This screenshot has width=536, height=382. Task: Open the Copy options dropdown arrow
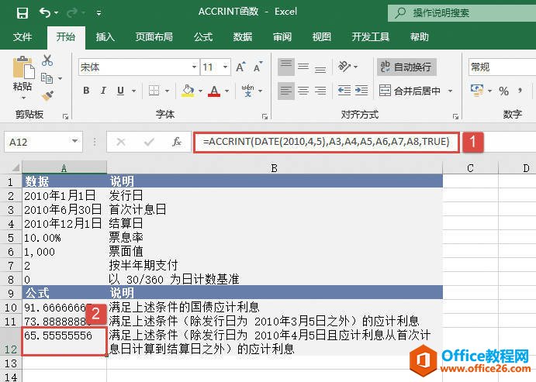(x=61, y=78)
